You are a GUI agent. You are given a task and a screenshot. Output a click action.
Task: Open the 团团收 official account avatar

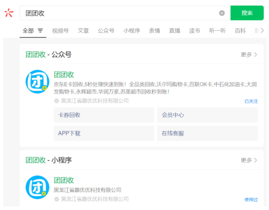pyautogui.click(x=37, y=81)
